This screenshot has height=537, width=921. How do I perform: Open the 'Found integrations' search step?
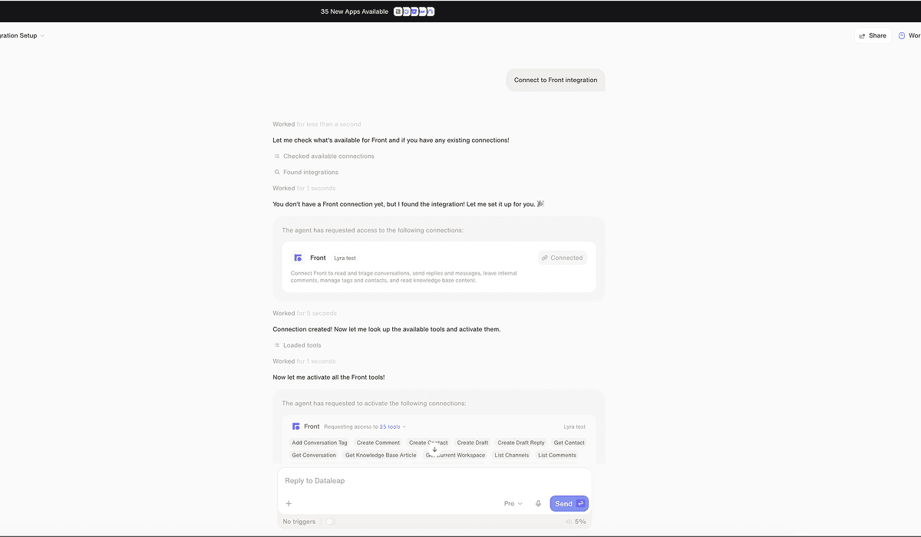[x=305, y=173]
